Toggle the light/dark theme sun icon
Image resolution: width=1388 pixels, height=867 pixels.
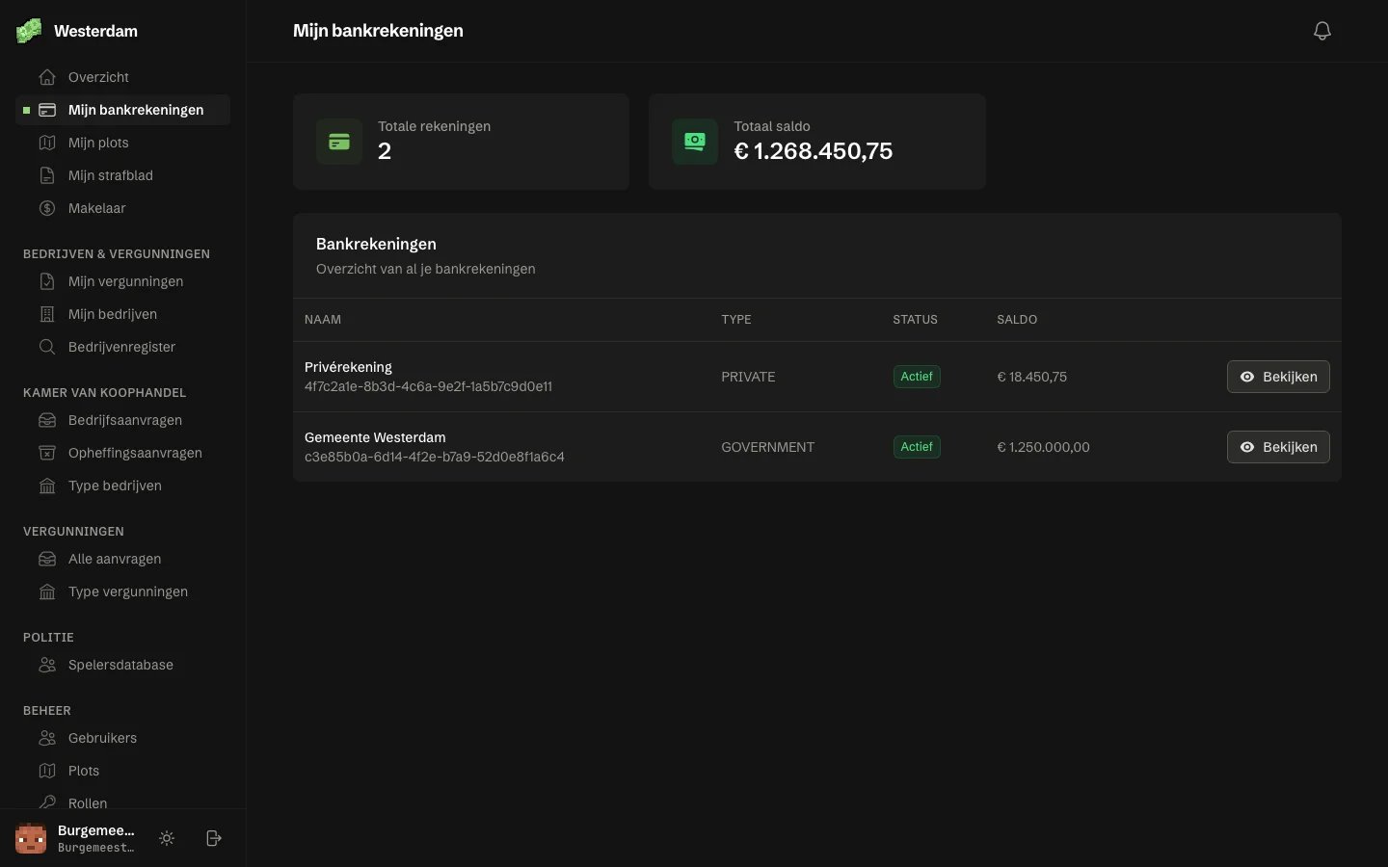click(167, 838)
